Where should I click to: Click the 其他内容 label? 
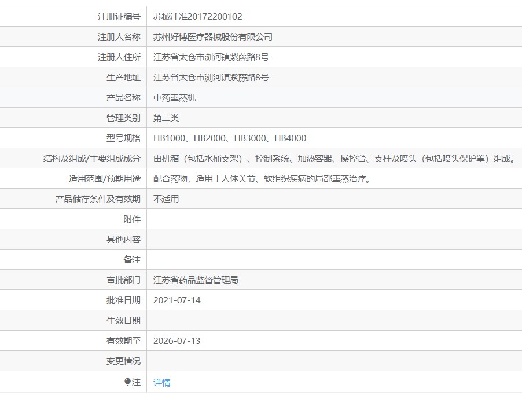point(123,240)
